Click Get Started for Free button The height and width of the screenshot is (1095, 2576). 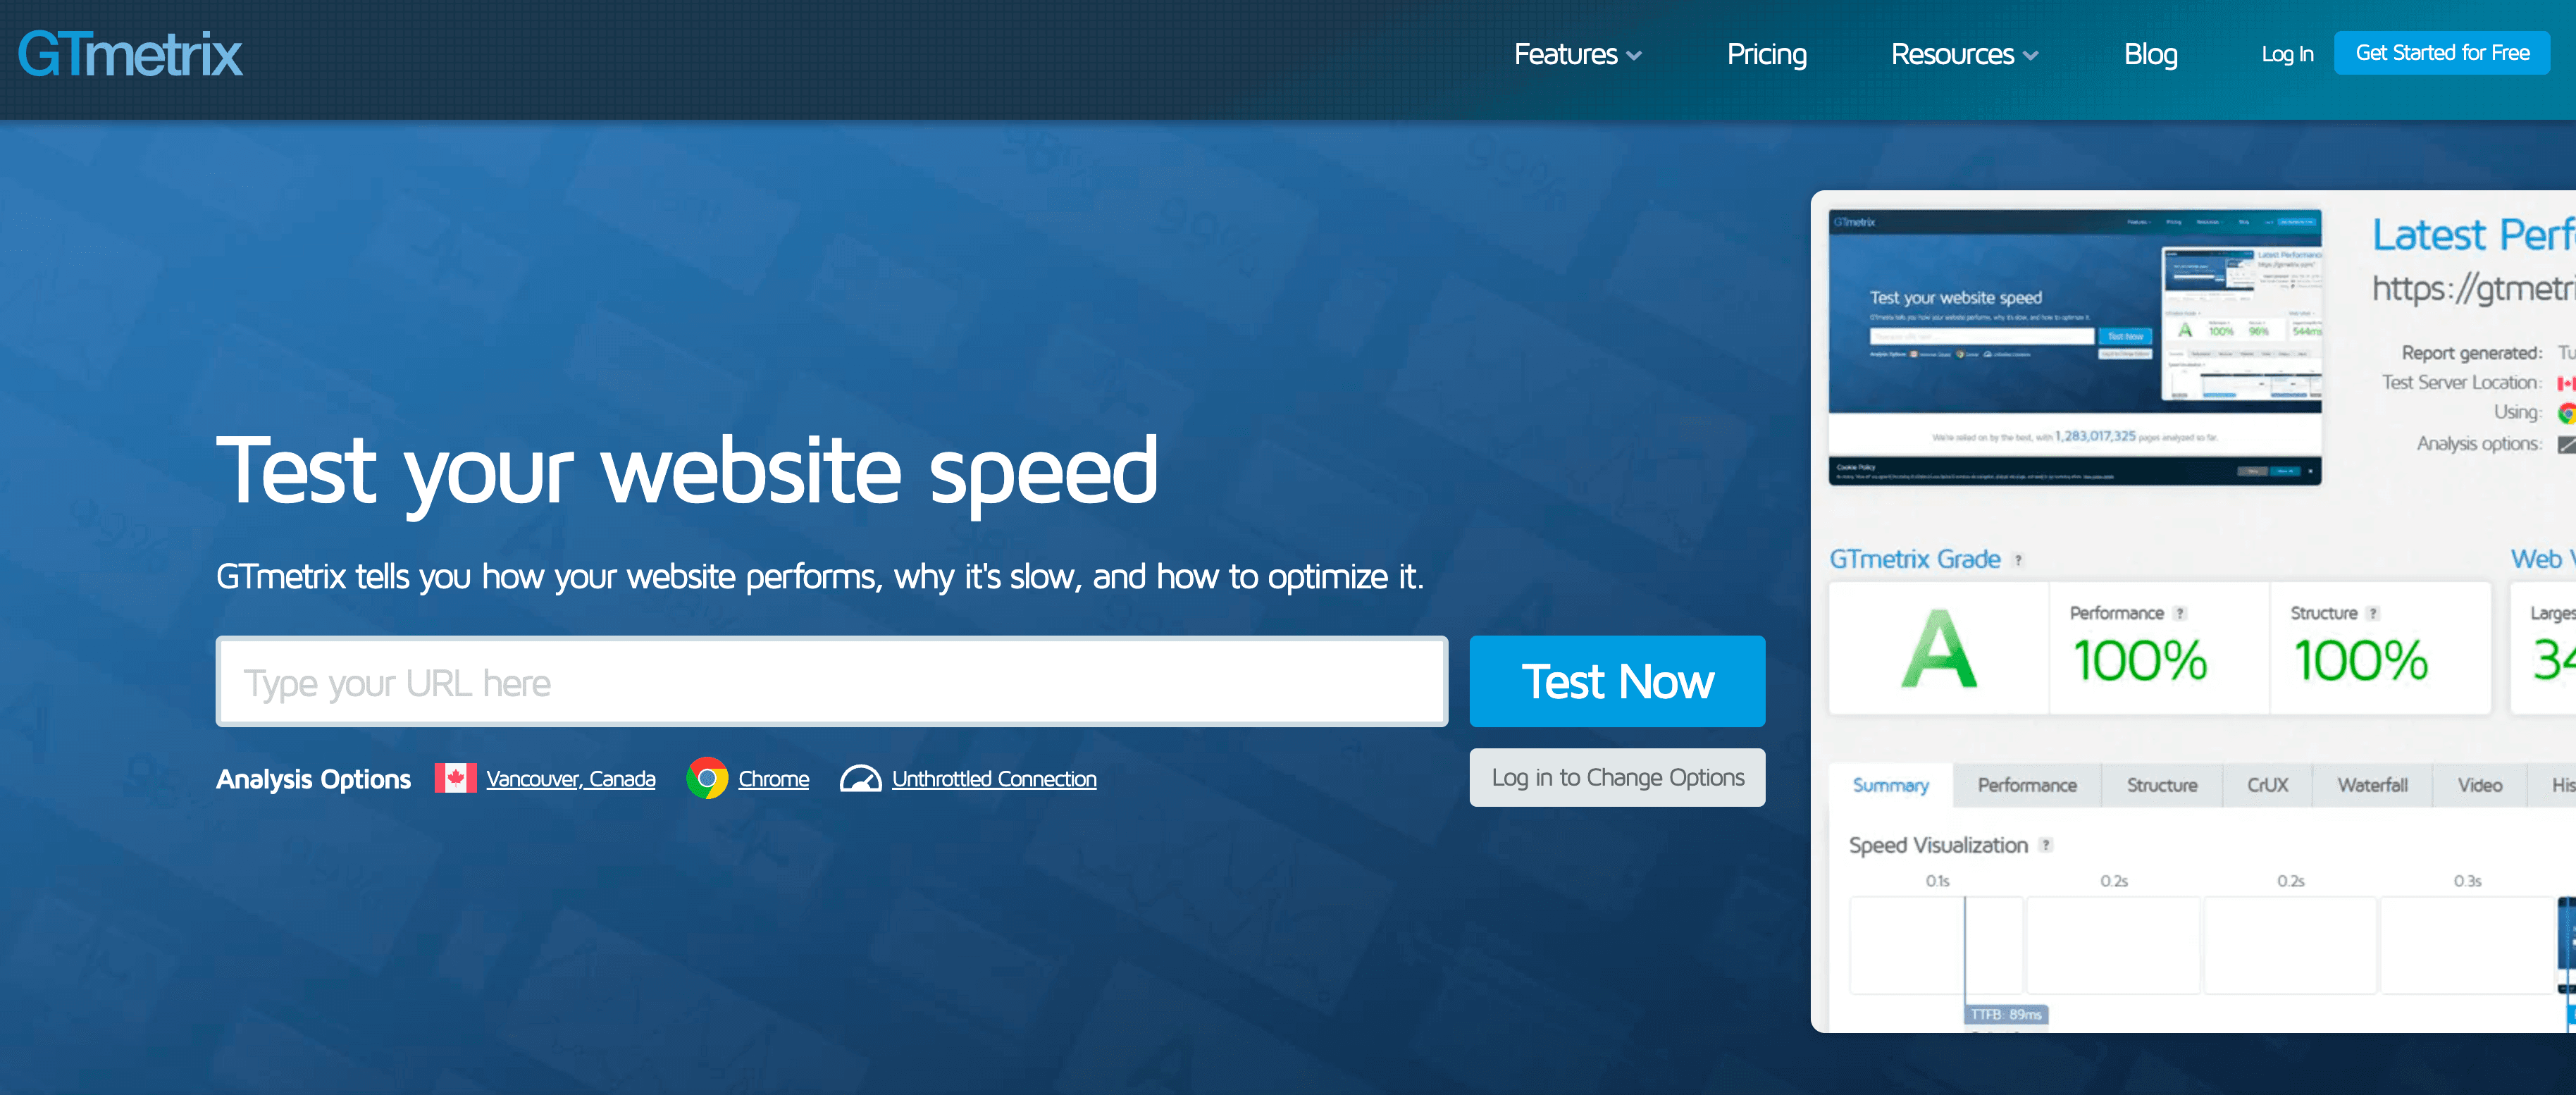(2441, 53)
